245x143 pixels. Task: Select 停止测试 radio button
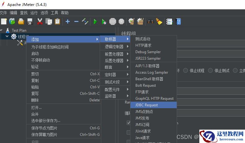pos(210,71)
